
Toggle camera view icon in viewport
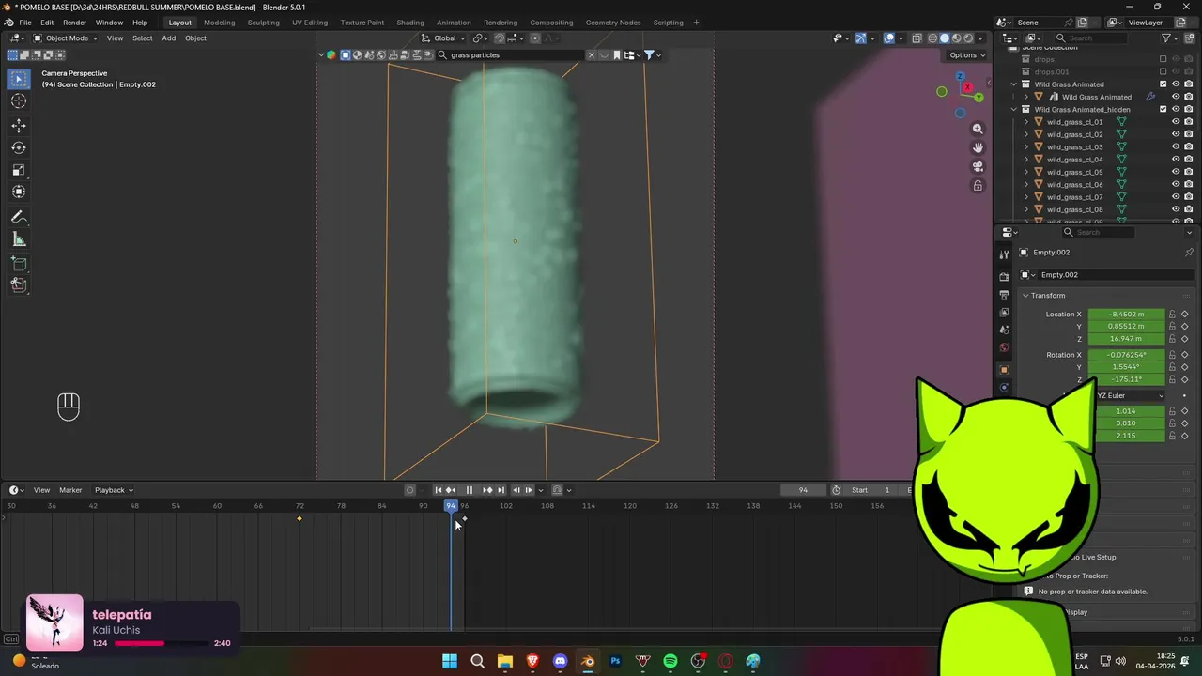pos(978,167)
